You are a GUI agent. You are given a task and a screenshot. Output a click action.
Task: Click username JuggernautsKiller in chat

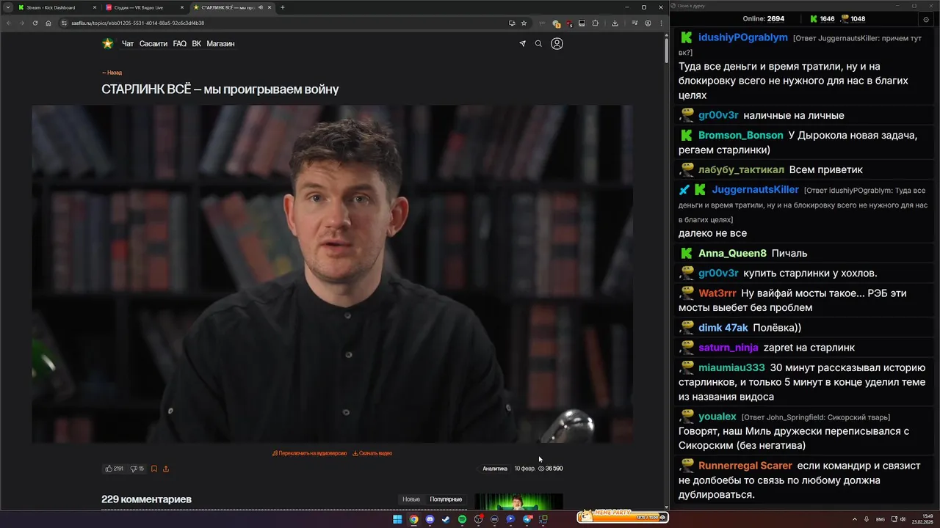(x=756, y=190)
